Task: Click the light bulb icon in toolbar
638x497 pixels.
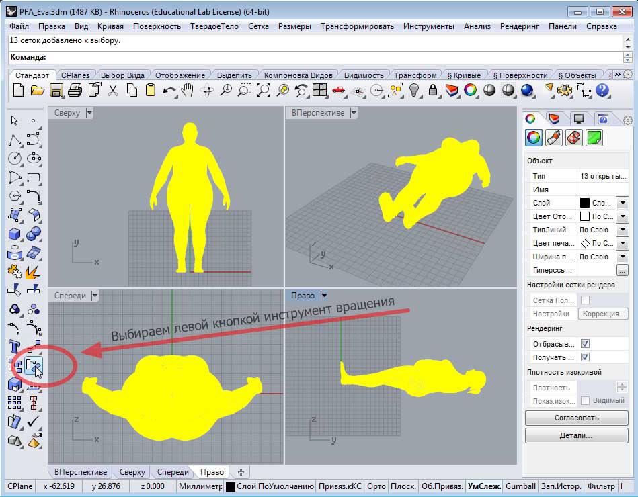Action: (414, 90)
